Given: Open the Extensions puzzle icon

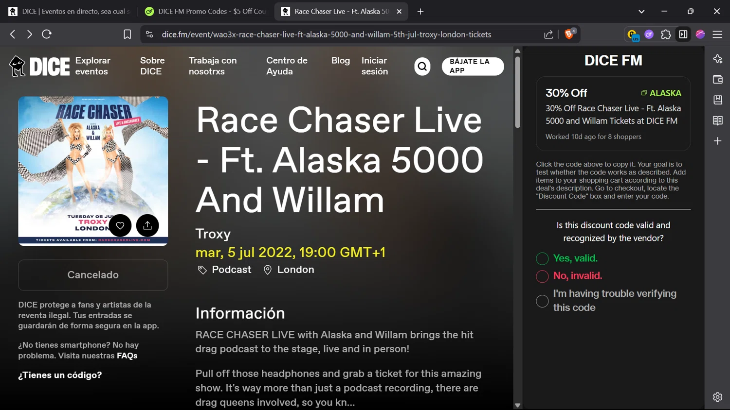Looking at the screenshot, I should (666, 34).
